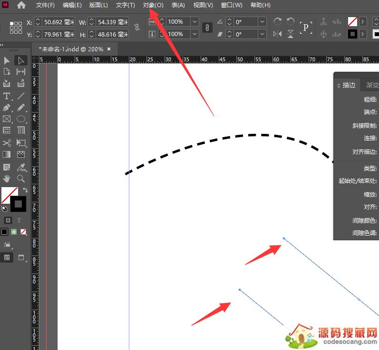379x350 pixels.
Task: Click the Home icon
Action: [x=21, y=5]
